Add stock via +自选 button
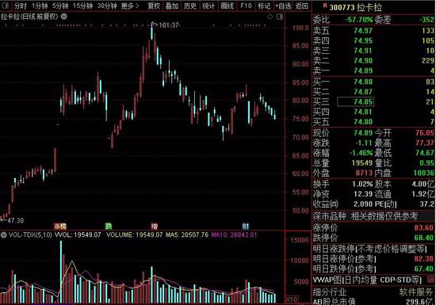The height and width of the screenshot is (305, 436). (x=283, y=6)
